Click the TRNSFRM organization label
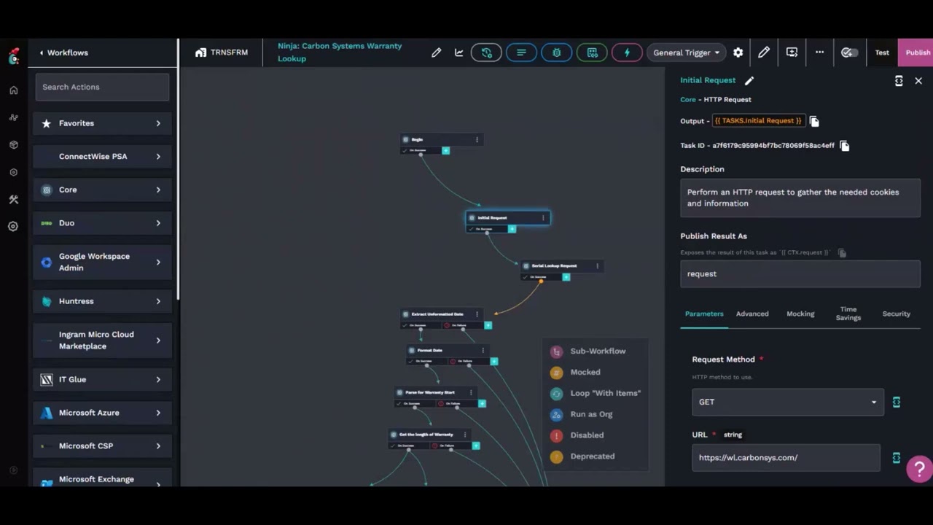Screen dimensions: 933x525 coord(222,52)
